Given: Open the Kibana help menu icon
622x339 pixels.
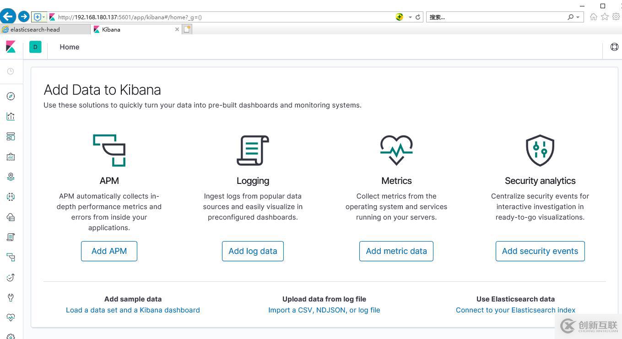Looking at the screenshot, I should (x=614, y=47).
